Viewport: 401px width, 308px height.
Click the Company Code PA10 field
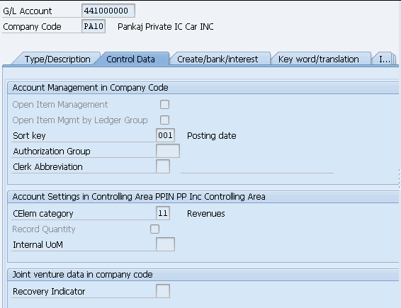pos(94,26)
